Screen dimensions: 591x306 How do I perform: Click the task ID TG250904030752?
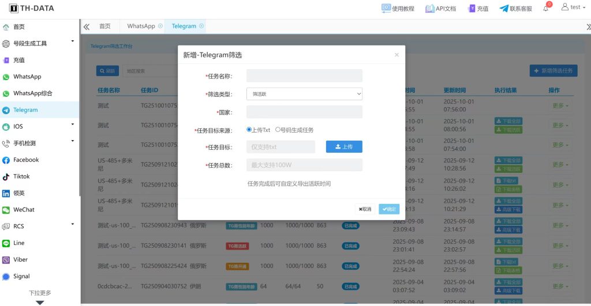(x=163, y=286)
